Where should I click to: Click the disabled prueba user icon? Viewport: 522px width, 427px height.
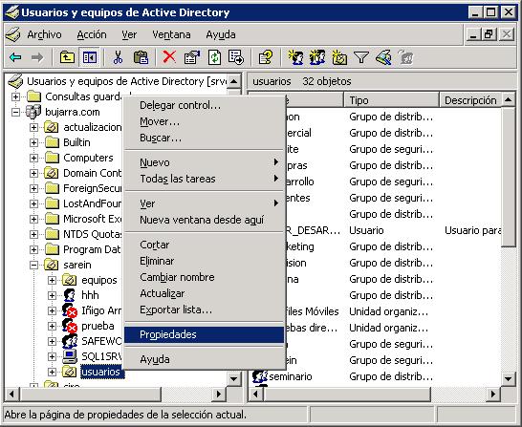click(70, 326)
